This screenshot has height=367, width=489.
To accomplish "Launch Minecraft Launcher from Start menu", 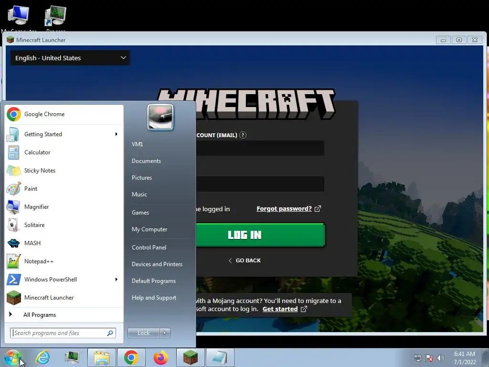I will (64, 297).
